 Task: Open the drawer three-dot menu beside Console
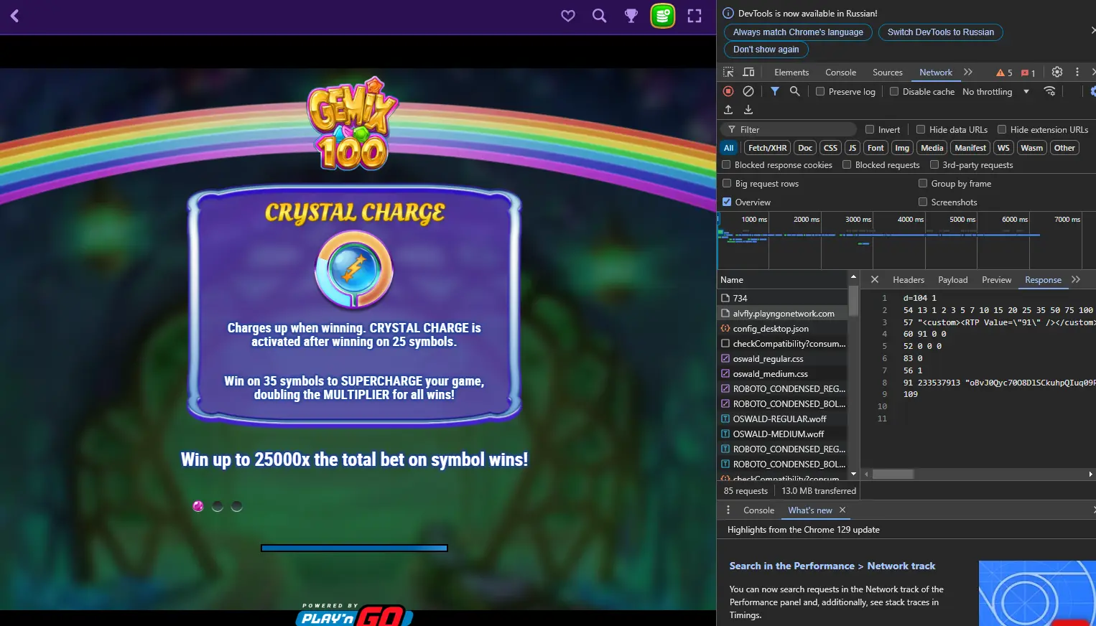coord(728,510)
